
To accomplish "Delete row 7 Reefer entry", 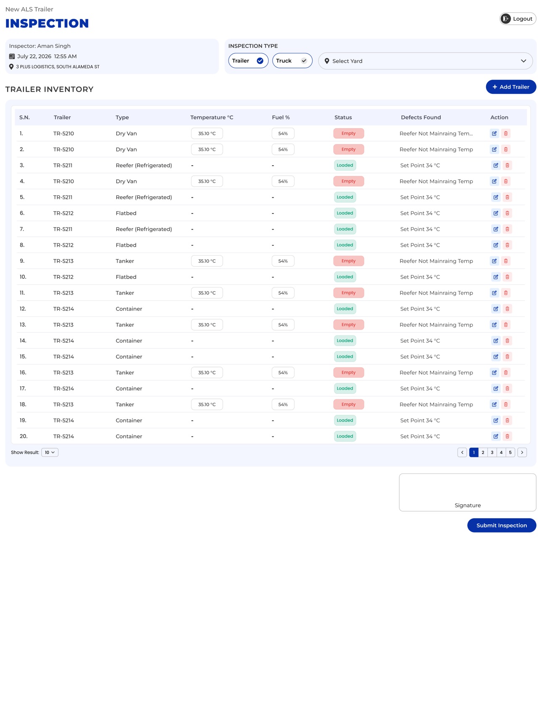I will click(507, 229).
